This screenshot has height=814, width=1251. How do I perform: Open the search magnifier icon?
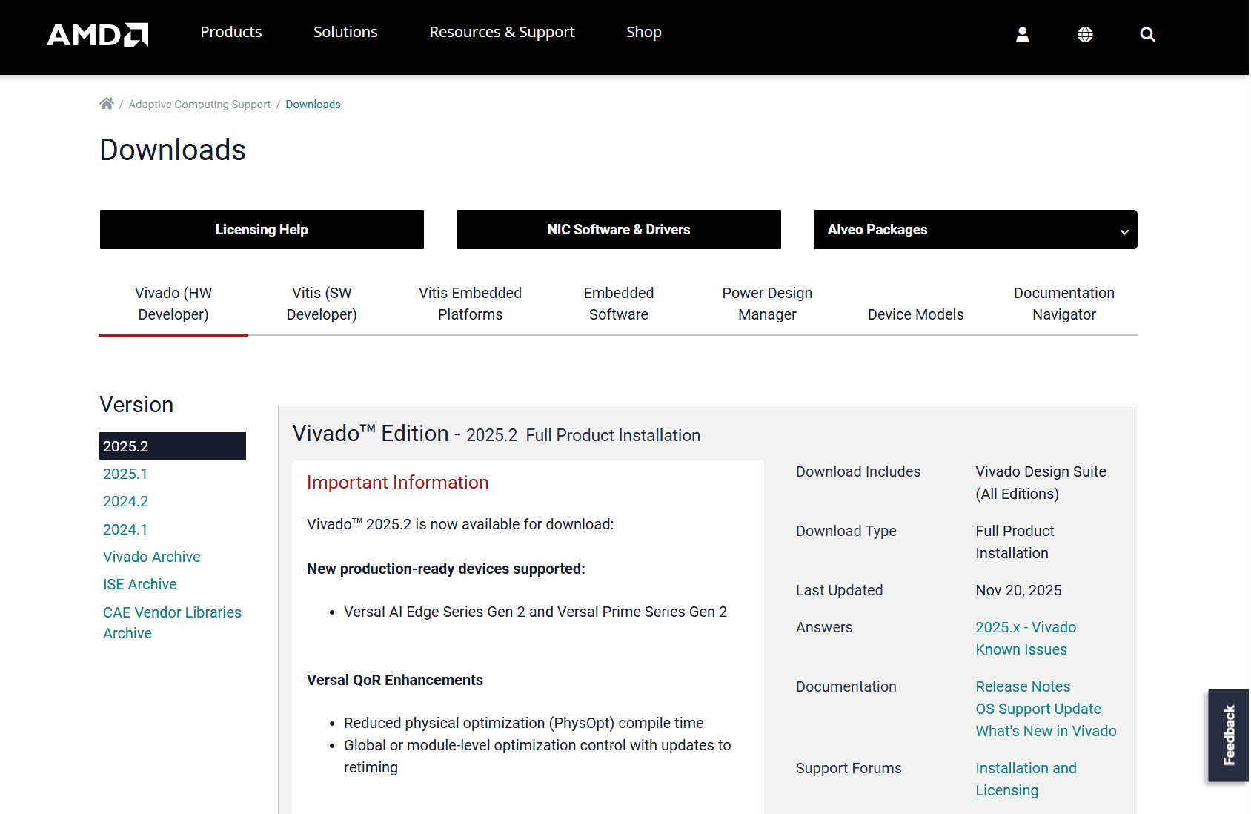tap(1147, 34)
